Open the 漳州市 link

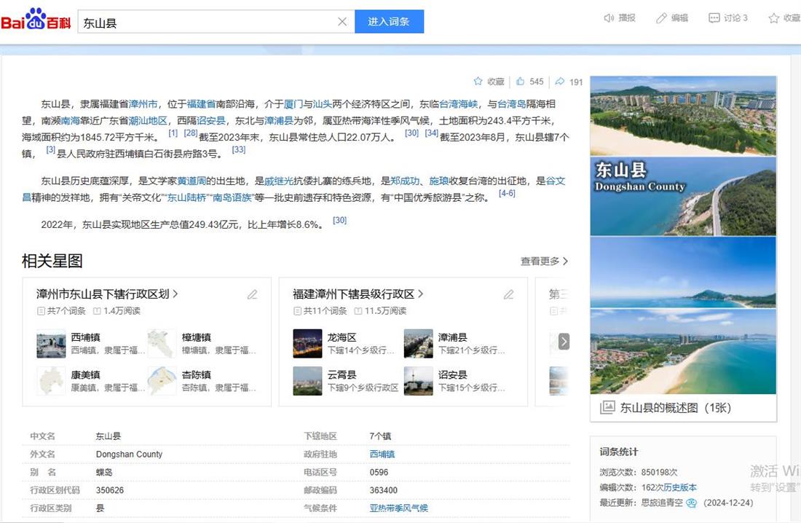pyautogui.click(x=143, y=104)
